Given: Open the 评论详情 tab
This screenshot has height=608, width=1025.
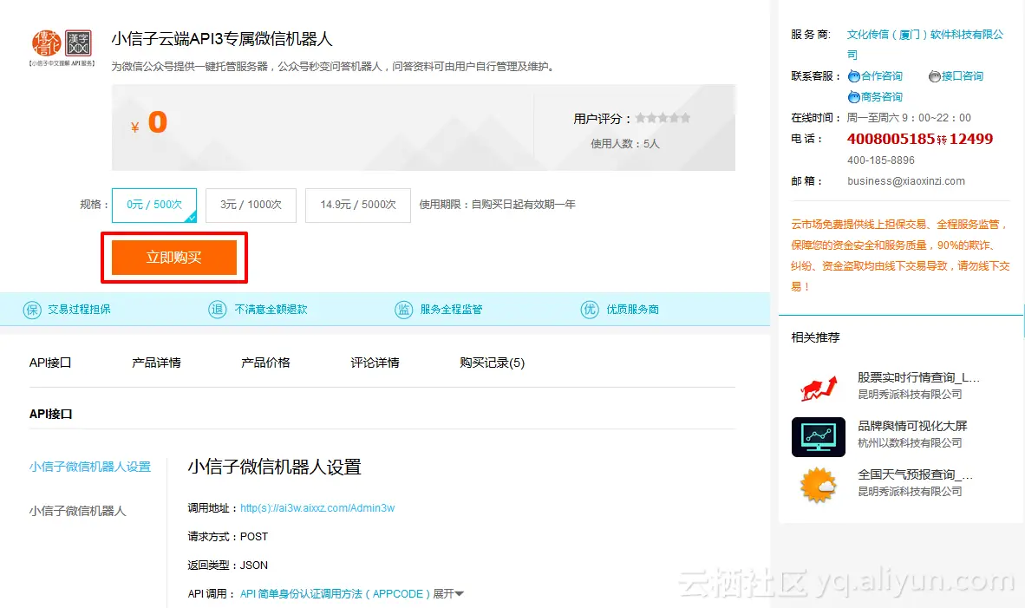Looking at the screenshot, I should (375, 363).
